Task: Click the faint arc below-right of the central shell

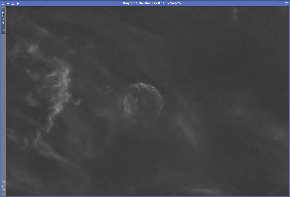Action: click(x=188, y=129)
